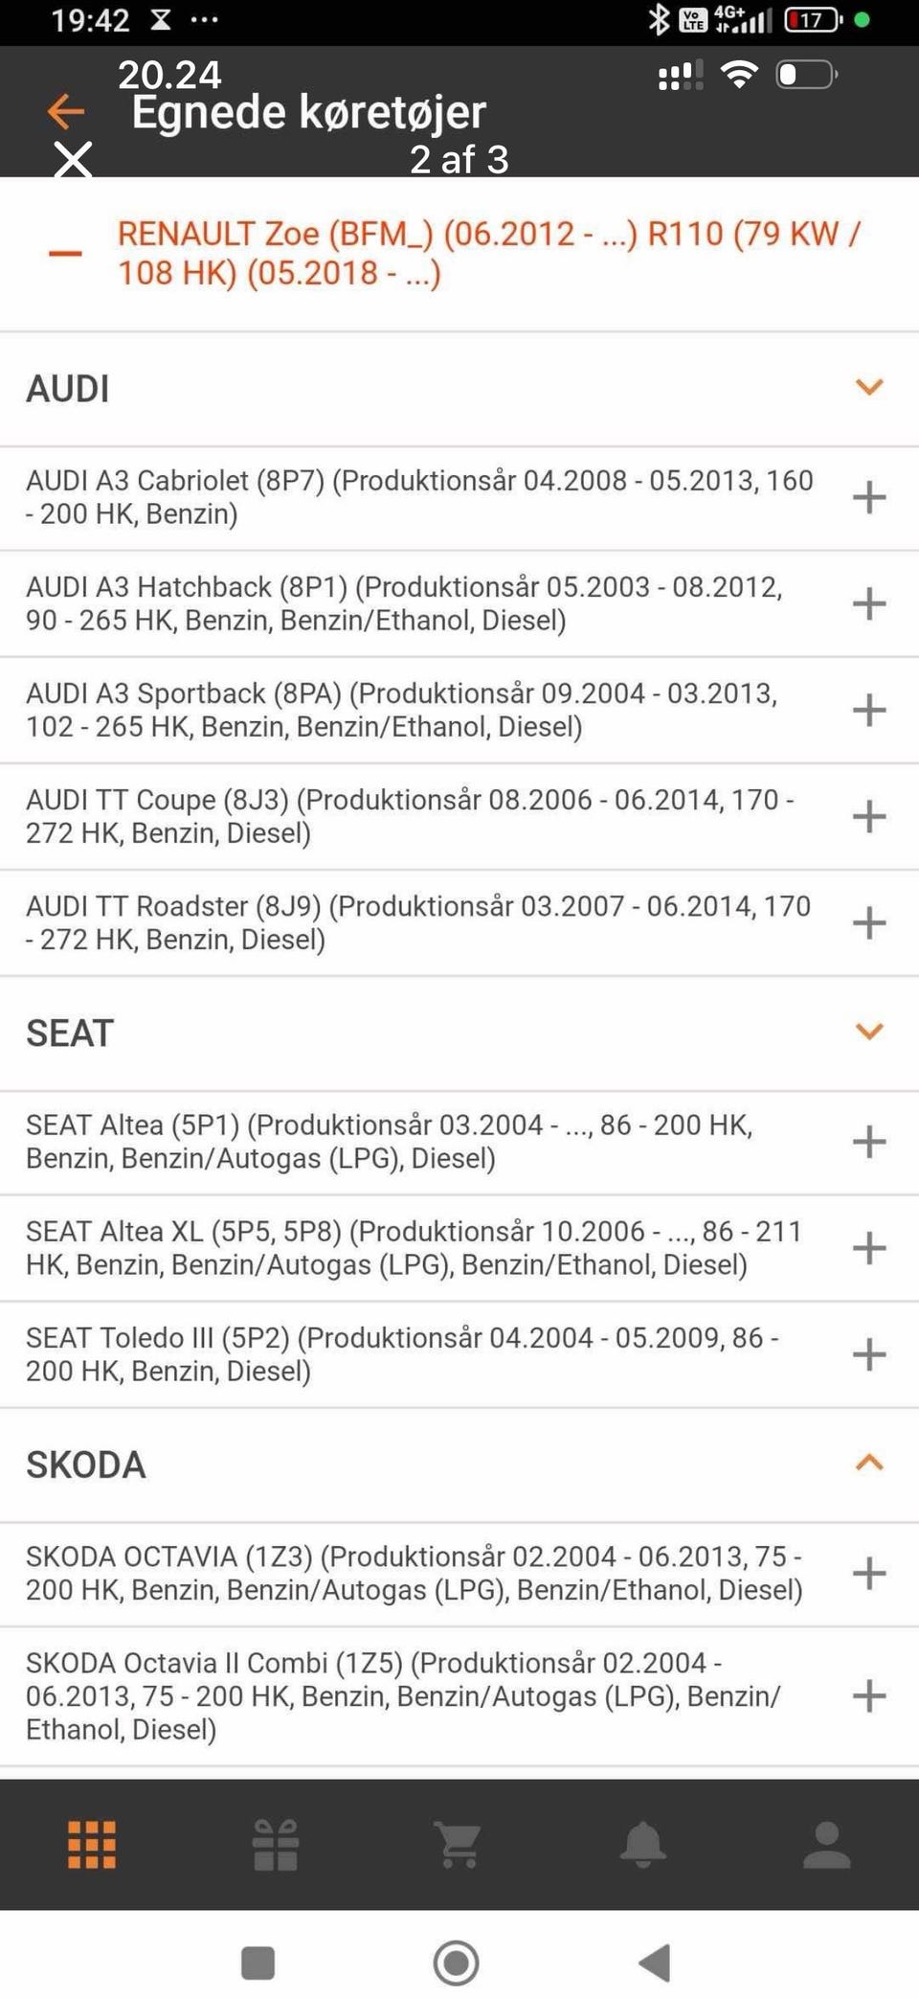Toggle the SKODA section chevron
This screenshot has height=1999, width=919.
pyautogui.click(x=868, y=1463)
